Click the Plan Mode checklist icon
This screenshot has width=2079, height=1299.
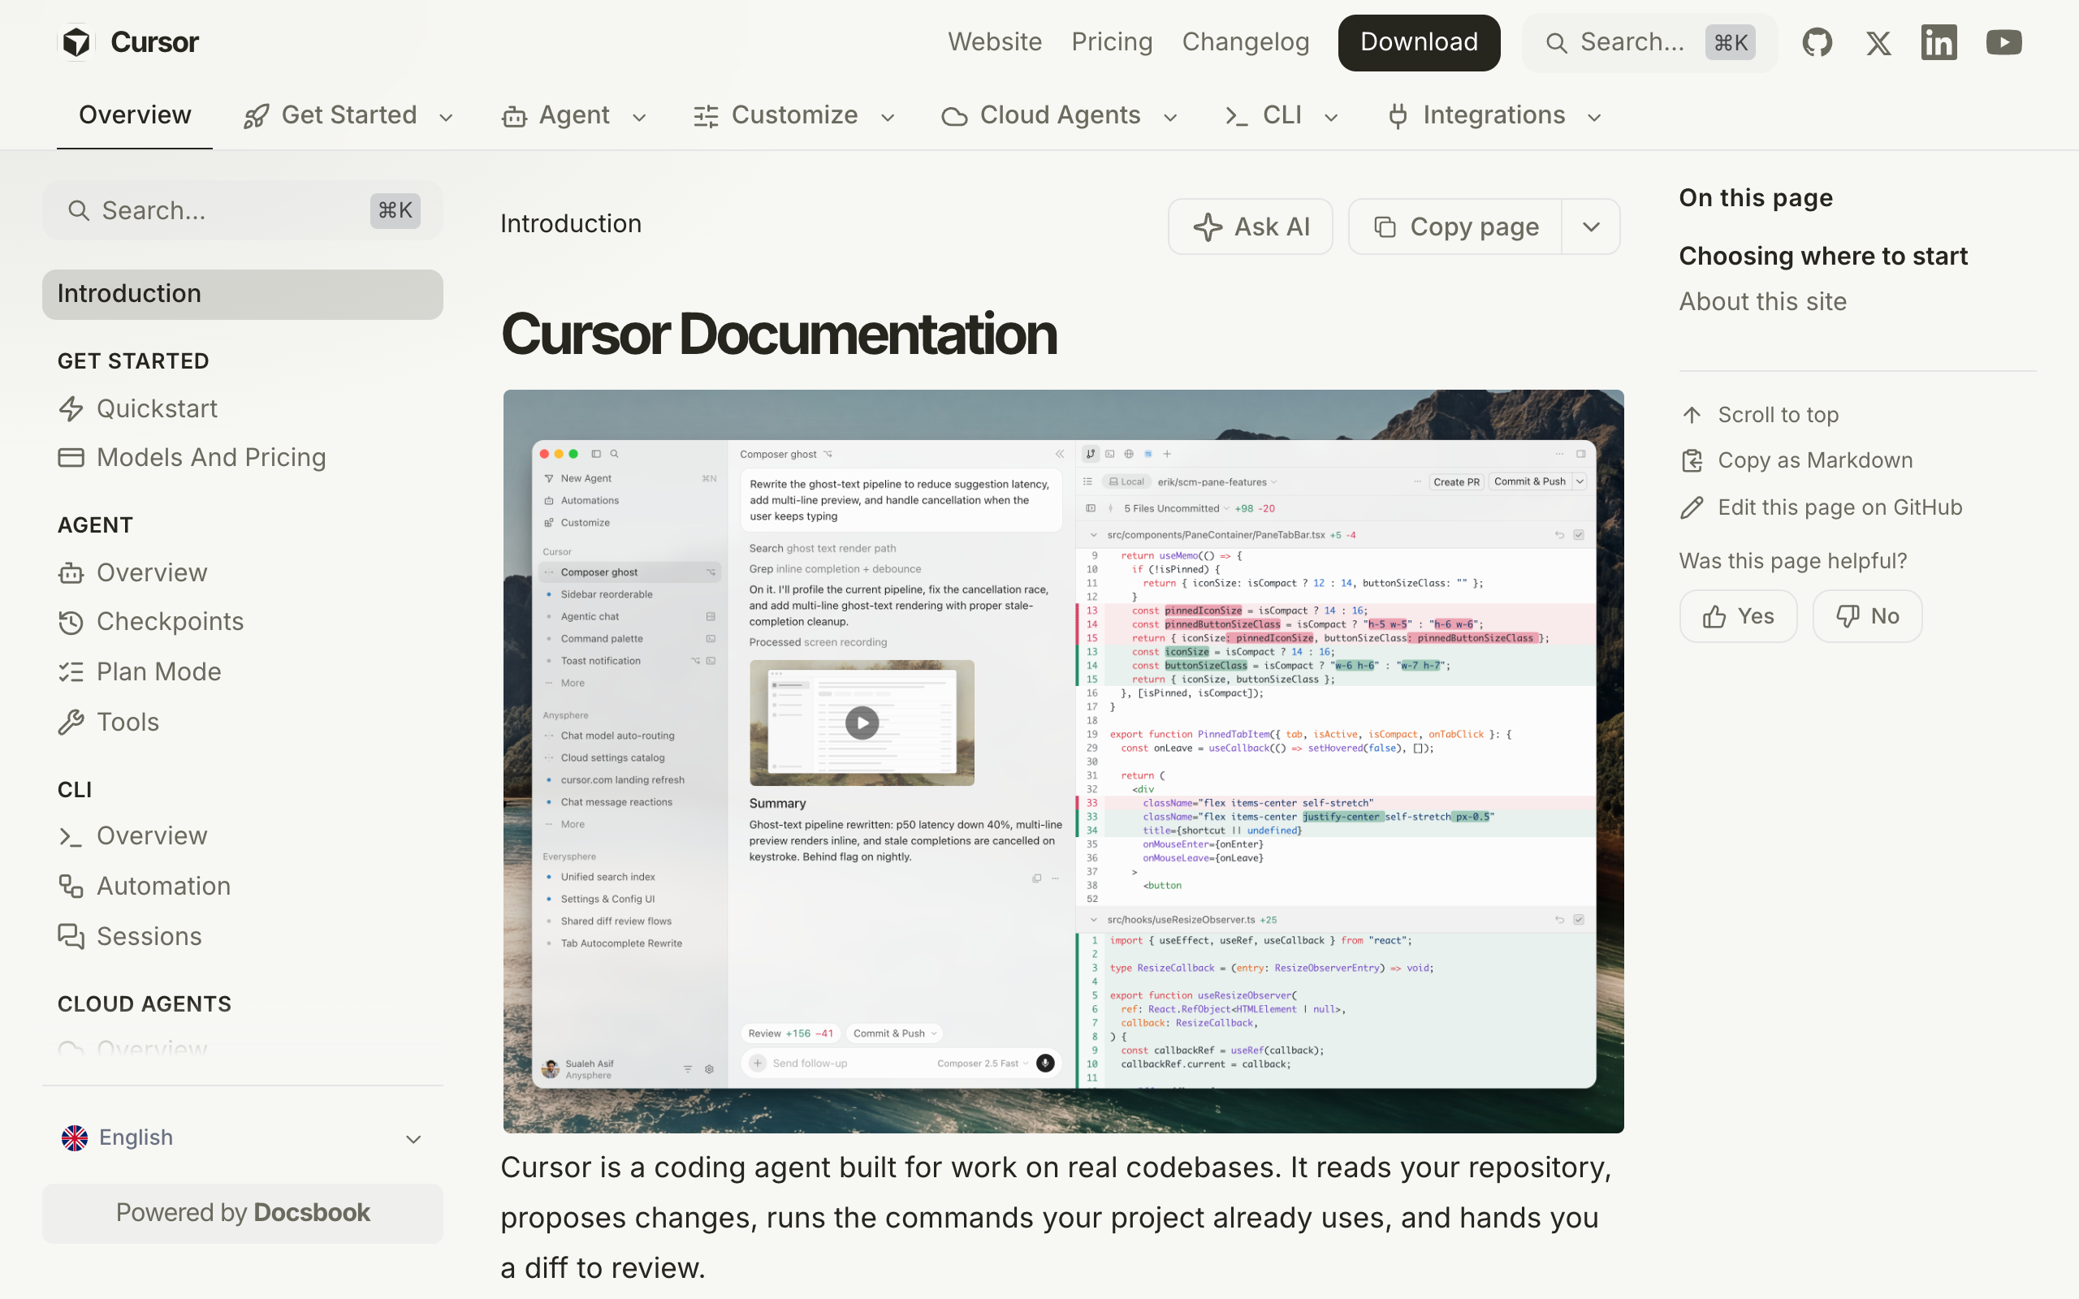71,672
